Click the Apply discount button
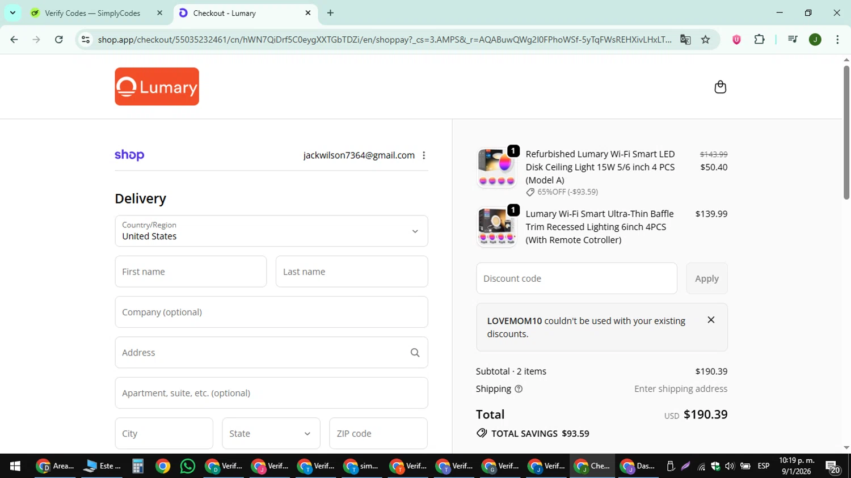Screen dimensions: 851x478 (x=707, y=278)
